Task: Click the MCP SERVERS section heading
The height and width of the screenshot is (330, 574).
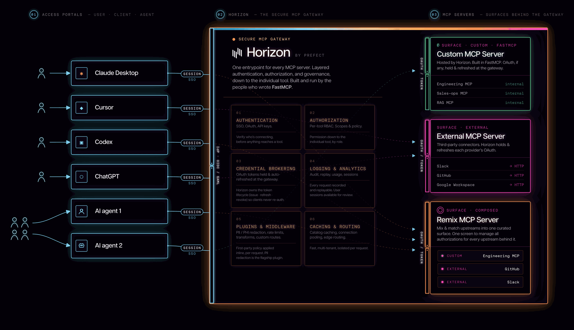Action: [x=458, y=15]
